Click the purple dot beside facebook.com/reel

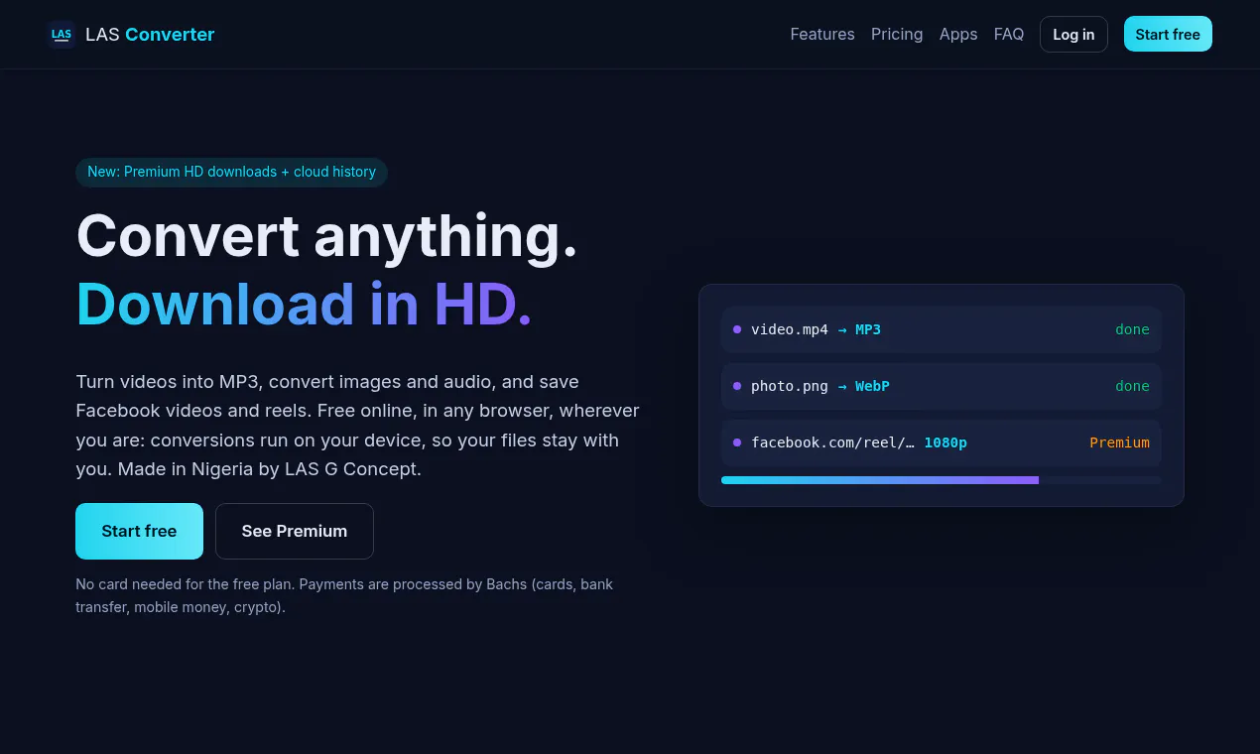coord(737,442)
